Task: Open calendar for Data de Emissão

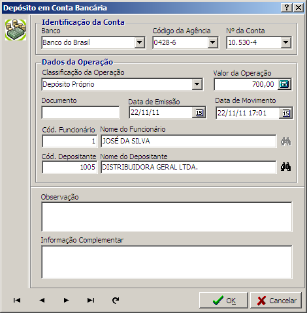Action: (199, 113)
